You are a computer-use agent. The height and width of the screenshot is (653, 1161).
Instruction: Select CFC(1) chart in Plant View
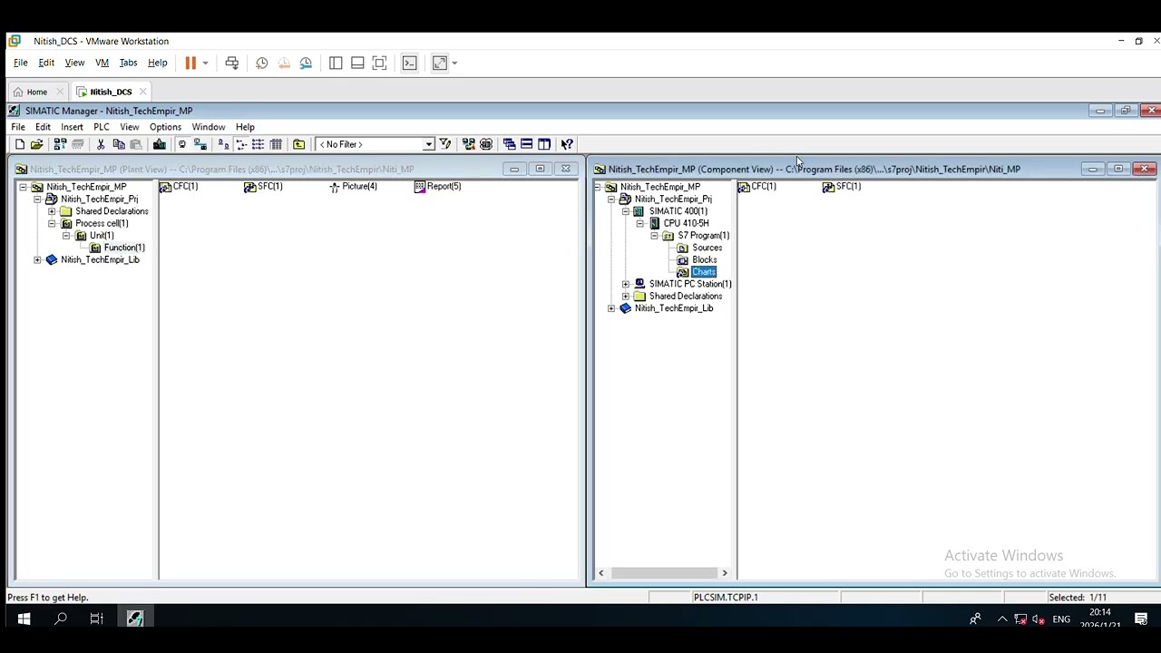179,187
